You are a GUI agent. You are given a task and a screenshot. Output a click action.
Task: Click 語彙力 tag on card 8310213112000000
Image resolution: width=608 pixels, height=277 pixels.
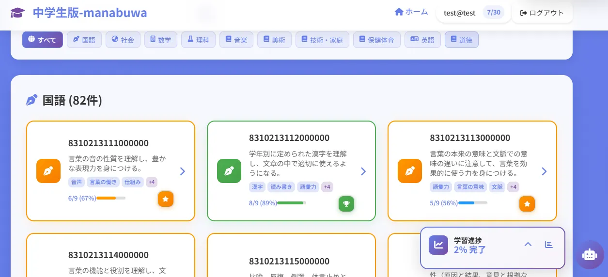pos(308,187)
